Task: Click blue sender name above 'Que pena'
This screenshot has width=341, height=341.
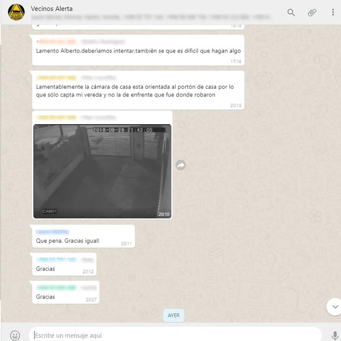Action: (52, 232)
